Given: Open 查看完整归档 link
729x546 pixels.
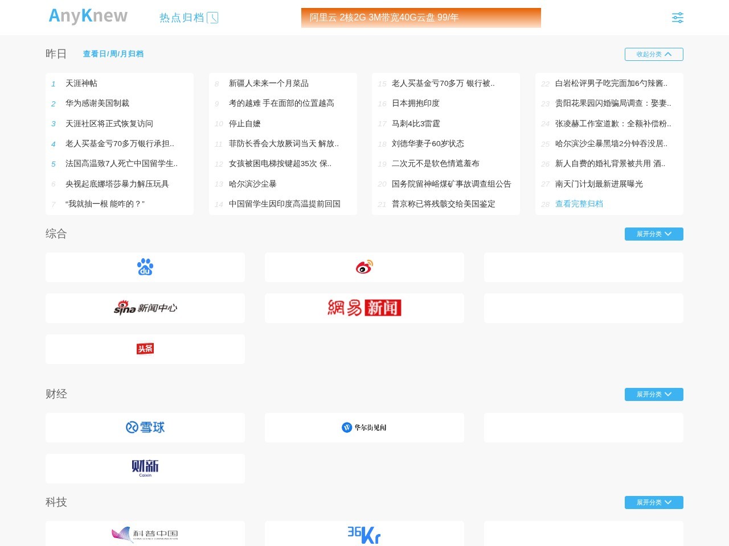Looking at the screenshot, I should click(x=579, y=204).
